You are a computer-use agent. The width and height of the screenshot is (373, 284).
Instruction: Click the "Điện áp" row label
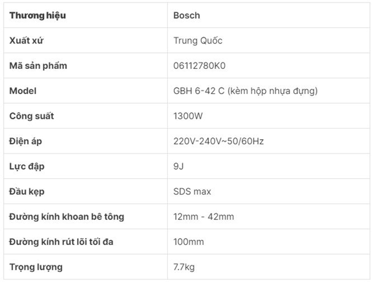tap(27, 142)
